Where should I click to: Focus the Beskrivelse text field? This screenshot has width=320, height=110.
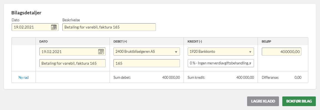pyautogui.click(x=109, y=27)
